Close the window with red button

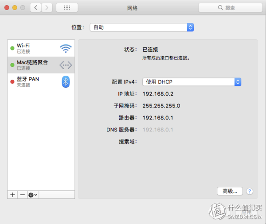pyautogui.click(x=7, y=8)
